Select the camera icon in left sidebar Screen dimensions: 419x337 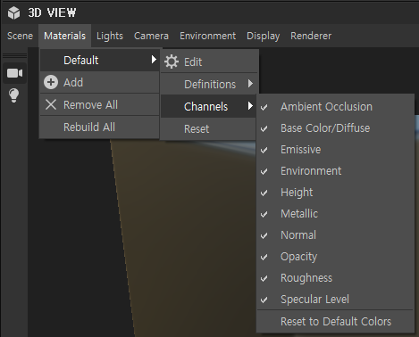point(14,73)
